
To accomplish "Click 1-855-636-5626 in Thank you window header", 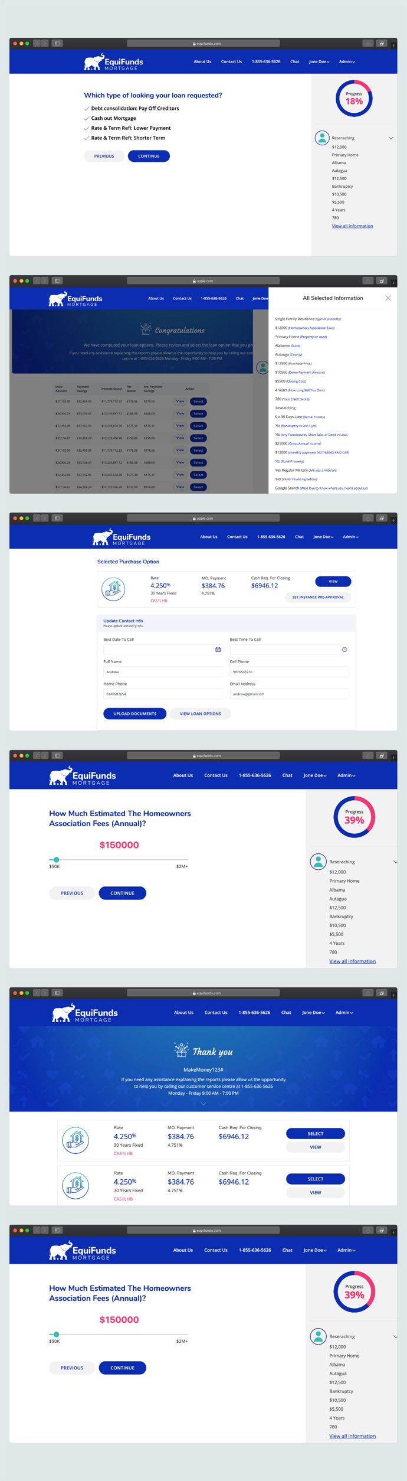I will pyautogui.click(x=254, y=1012).
